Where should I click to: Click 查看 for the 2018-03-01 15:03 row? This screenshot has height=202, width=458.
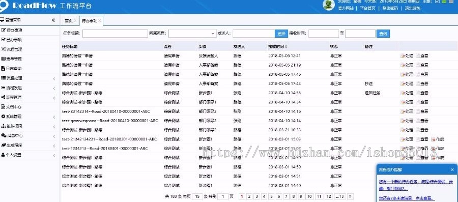pyautogui.click(x=422, y=139)
